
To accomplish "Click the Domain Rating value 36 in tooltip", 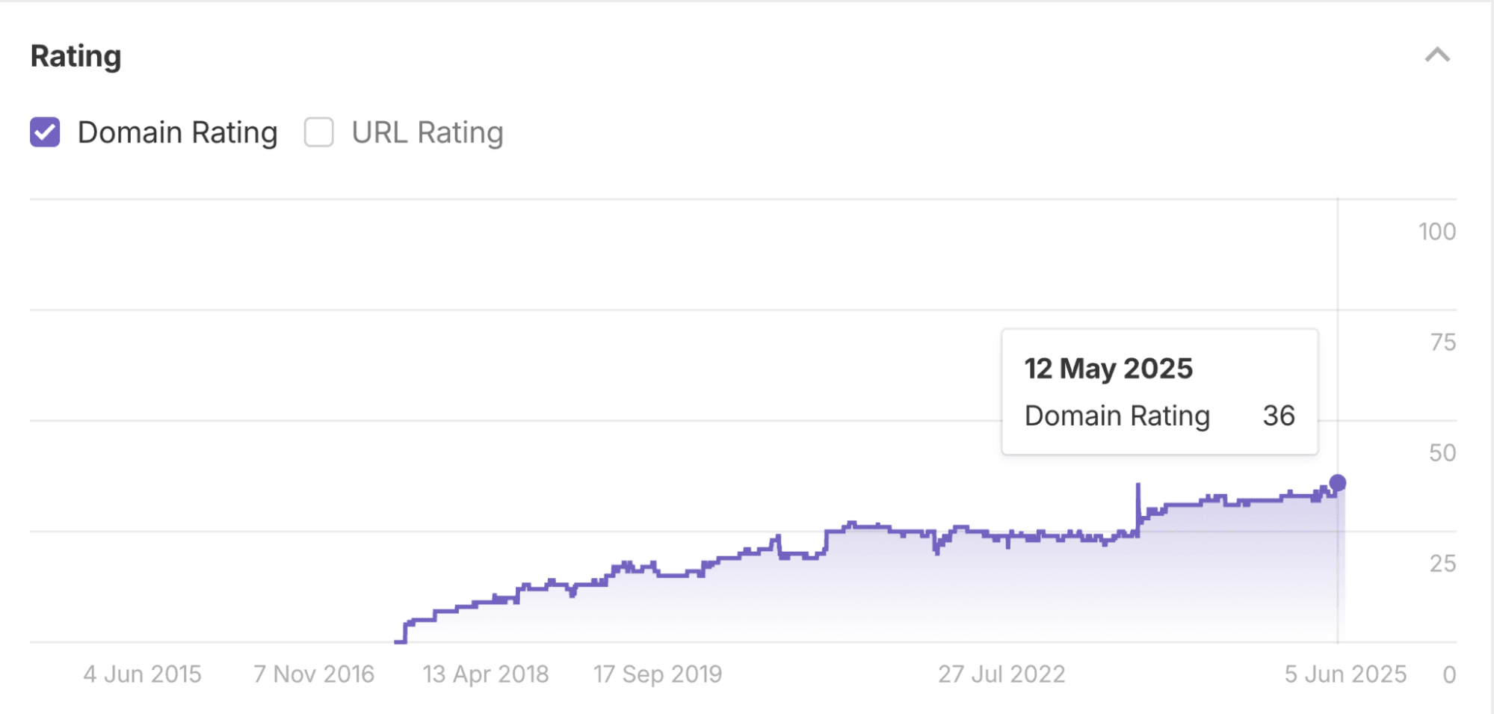I will pyautogui.click(x=1280, y=416).
